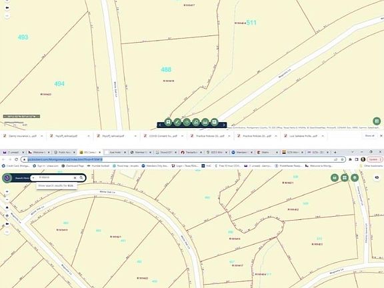Viewport: 384px width, 288px height.
Task: Open the Chrome profile avatar
Action: pyautogui.click(x=363, y=159)
